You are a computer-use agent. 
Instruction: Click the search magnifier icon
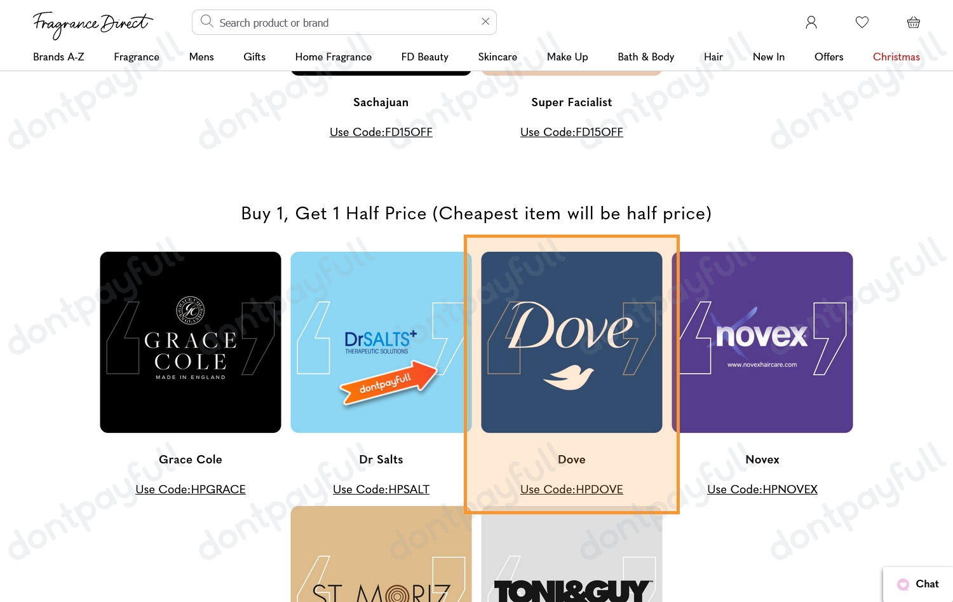206,22
